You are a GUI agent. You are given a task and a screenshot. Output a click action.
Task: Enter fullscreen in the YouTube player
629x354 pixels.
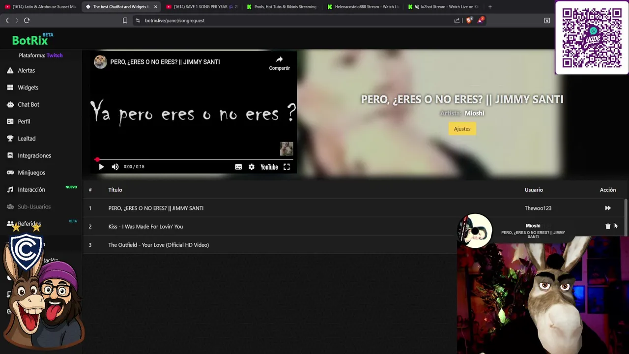click(x=286, y=167)
